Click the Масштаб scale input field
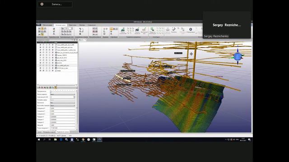The height and width of the screenshot is (162, 289). [x=63, y=125]
